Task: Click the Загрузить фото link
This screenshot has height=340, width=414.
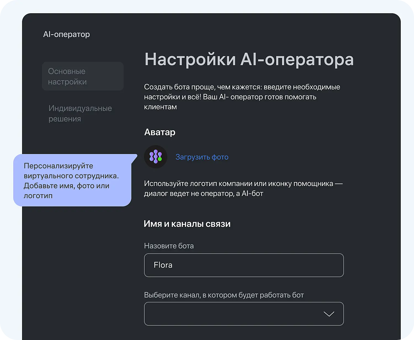Action: [x=202, y=157]
